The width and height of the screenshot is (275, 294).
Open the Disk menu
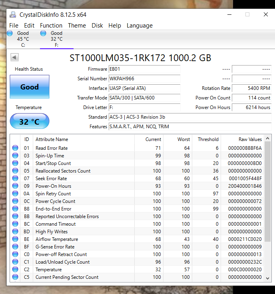pyautogui.click(x=97, y=26)
